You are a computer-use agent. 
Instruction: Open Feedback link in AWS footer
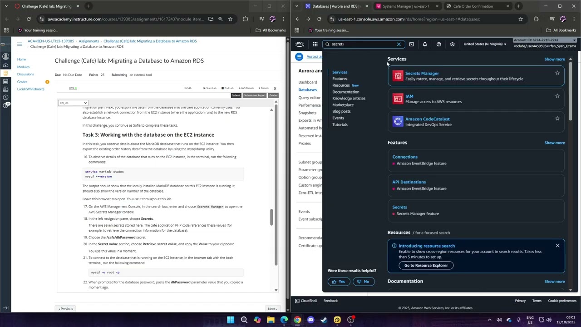(x=330, y=301)
